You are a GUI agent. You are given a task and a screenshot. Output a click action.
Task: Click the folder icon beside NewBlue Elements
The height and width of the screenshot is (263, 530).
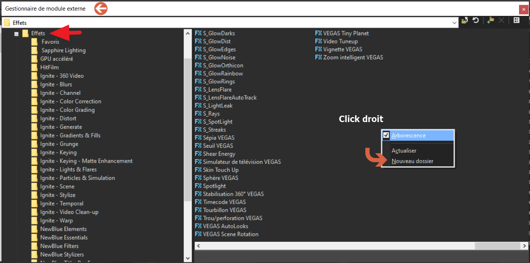(x=34, y=229)
